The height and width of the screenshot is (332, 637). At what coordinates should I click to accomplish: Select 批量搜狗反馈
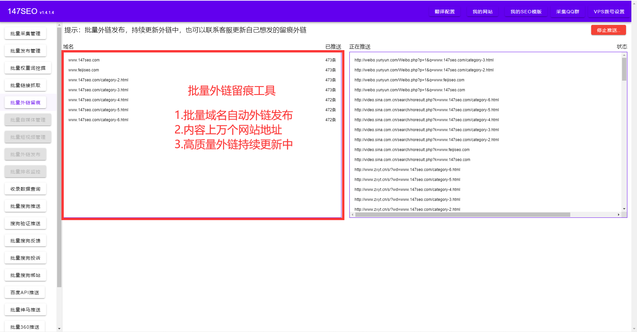click(x=25, y=240)
